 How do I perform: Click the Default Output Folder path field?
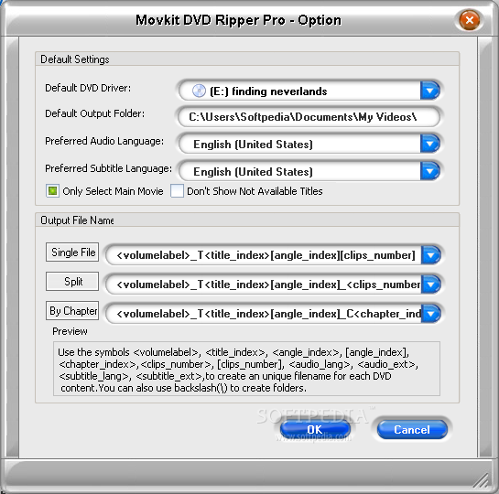pyautogui.click(x=309, y=117)
